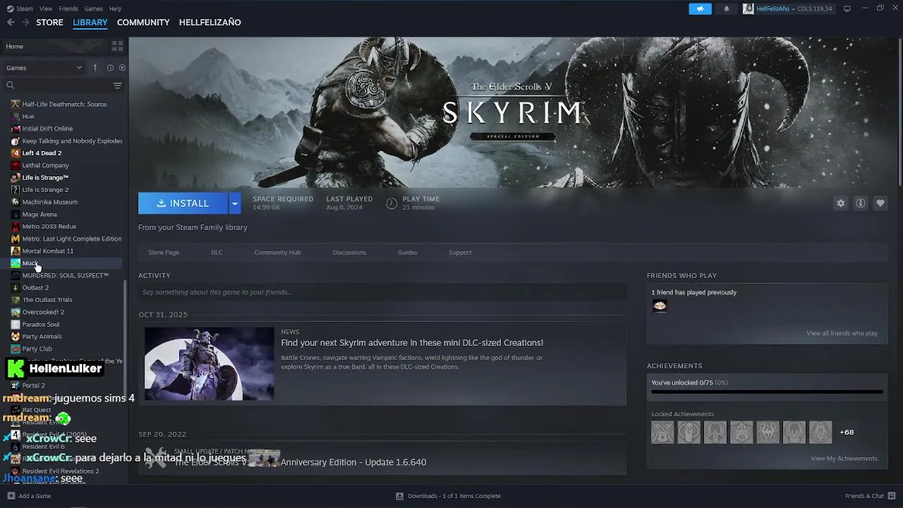
Task: Open the announcements megaphone icon
Action: 700,8
